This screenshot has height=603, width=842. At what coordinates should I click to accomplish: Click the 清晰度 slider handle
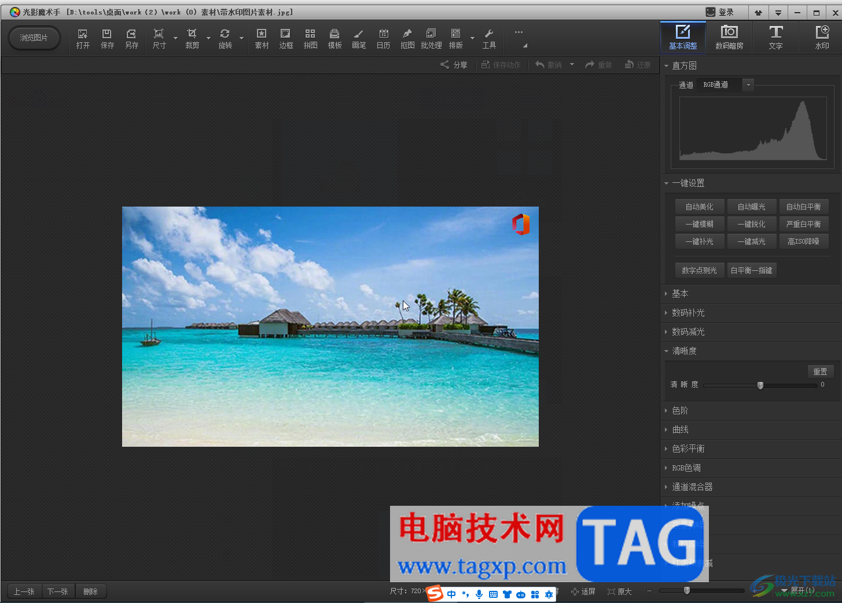point(760,385)
